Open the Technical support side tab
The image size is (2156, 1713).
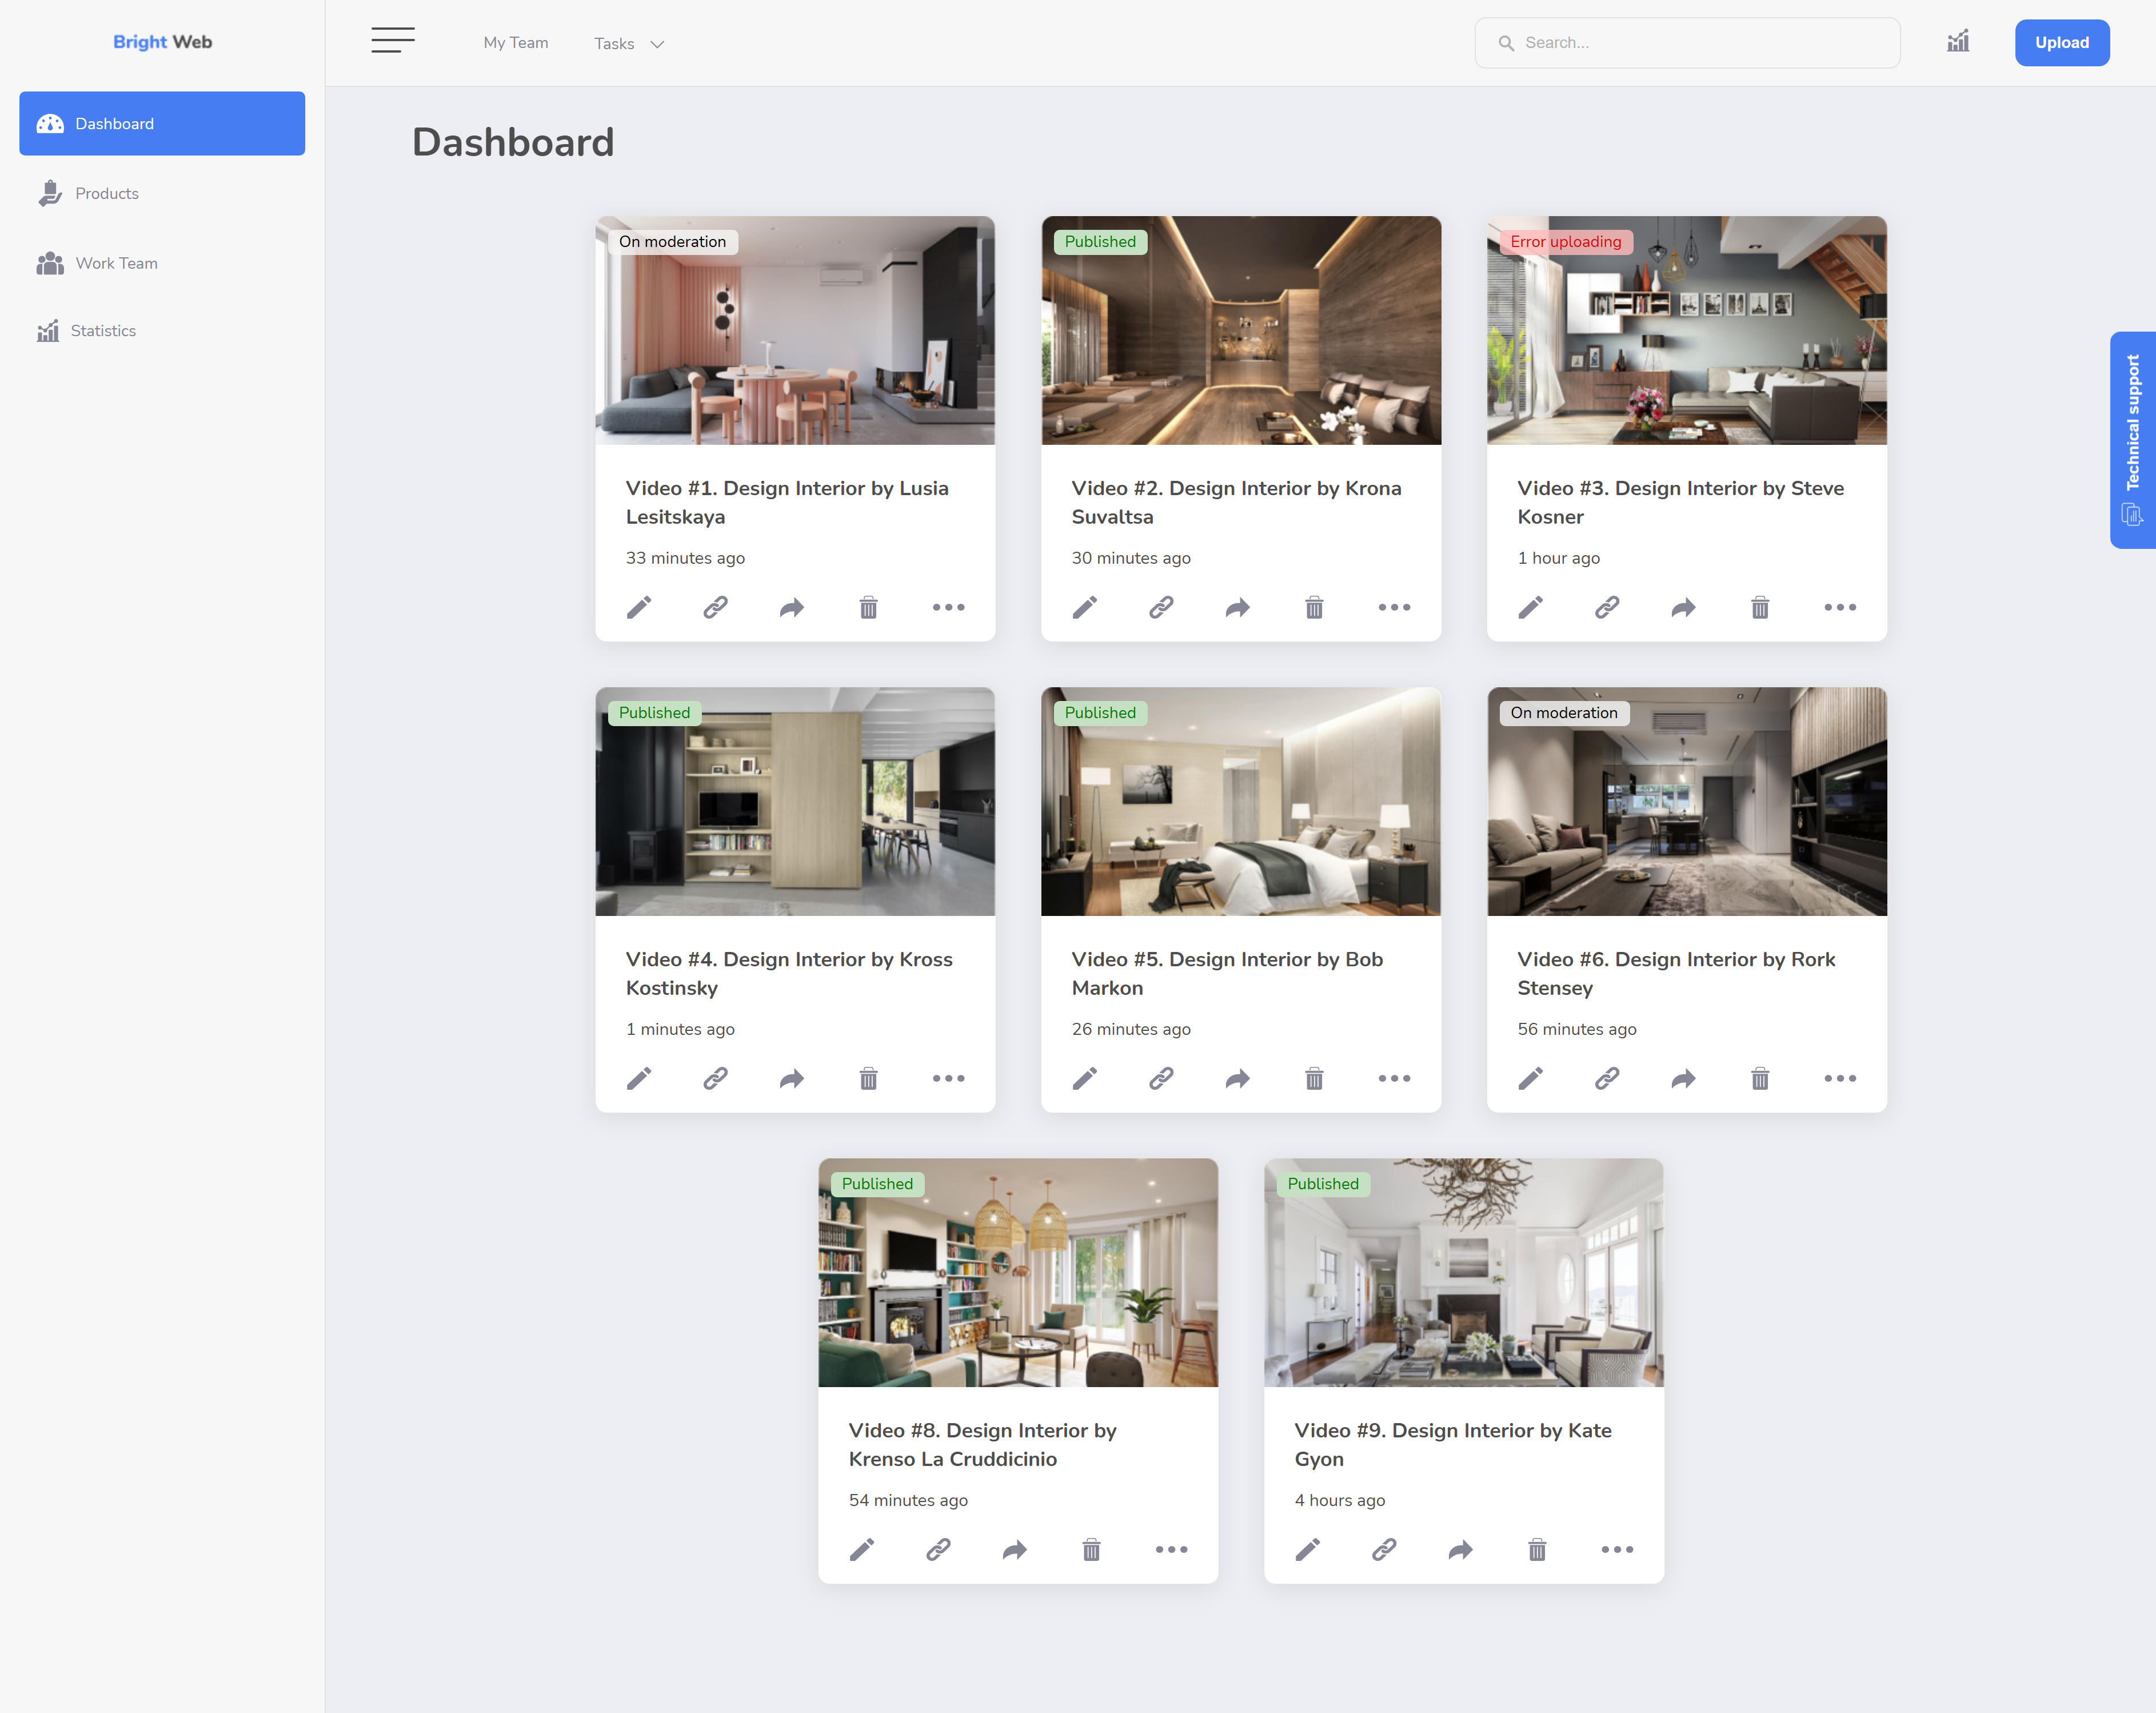pos(2132,440)
